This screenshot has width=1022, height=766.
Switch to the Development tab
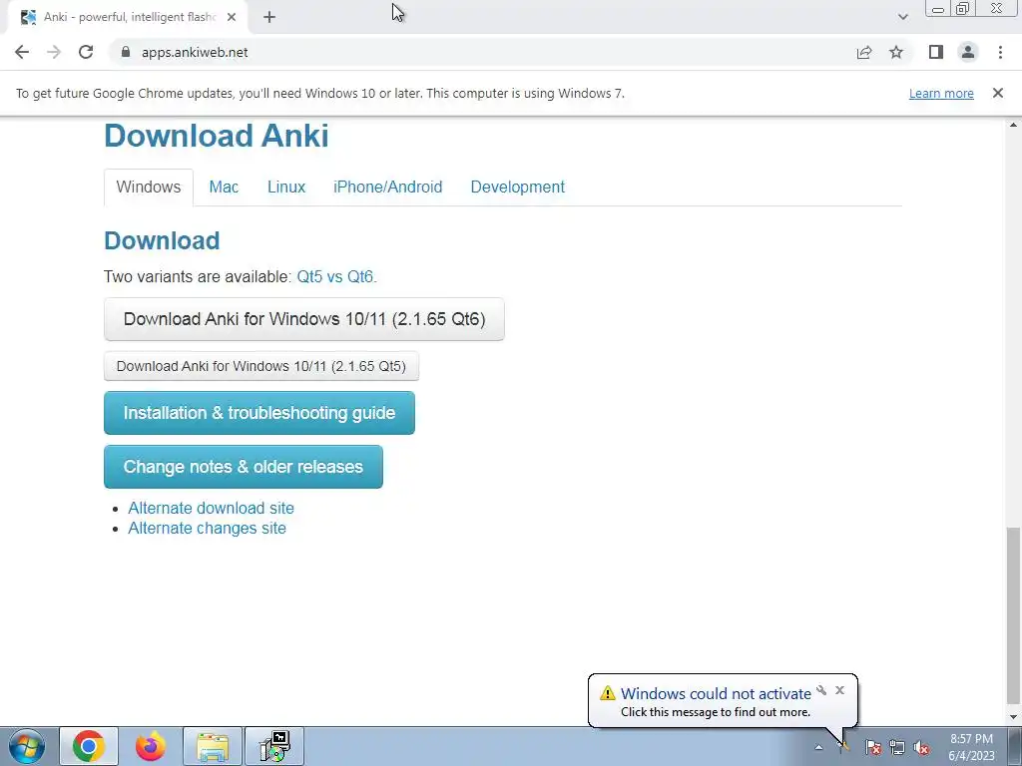[x=518, y=187]
